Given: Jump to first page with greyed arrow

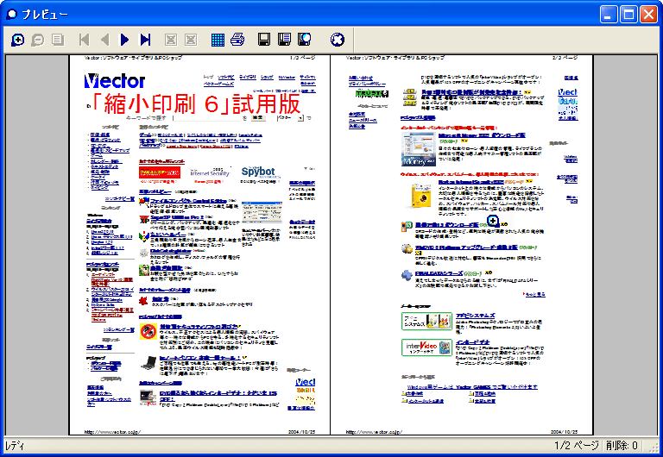Looking at the screenshot, I should [x=85, y=41].
